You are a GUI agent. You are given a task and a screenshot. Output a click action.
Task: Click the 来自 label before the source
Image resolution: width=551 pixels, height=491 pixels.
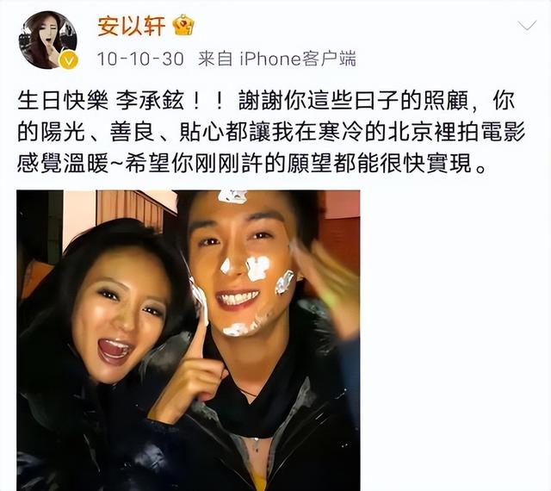pyautogui.click(x=215, y=59)
